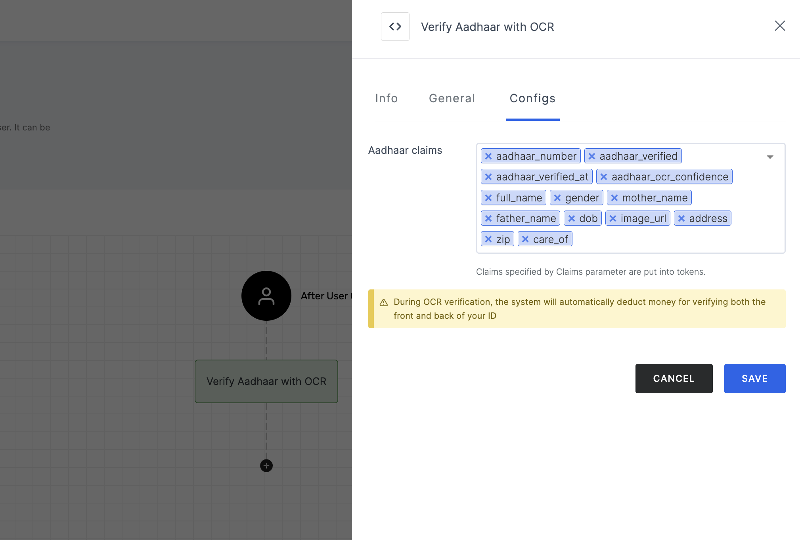The width and height of the screenshot is (800, 540).
Task: Remove the aadhaar_verified_at claim tag
Action: (488, 177)
